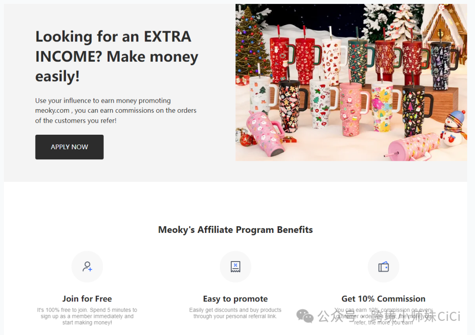Click the Get 10% Commission heading
475x335 pixels.
pos(384,298)
